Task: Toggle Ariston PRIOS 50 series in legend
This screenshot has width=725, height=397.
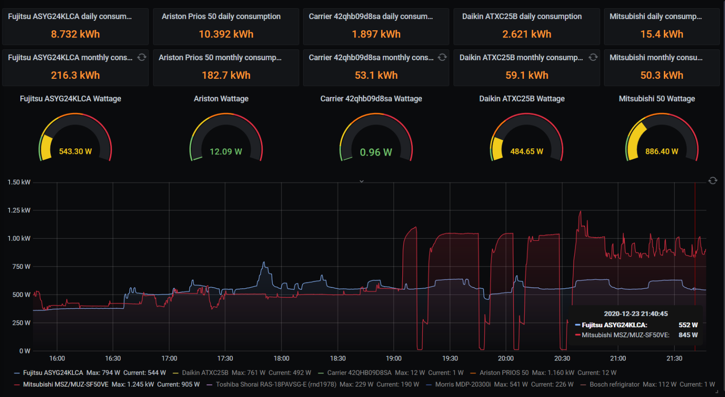Action: pyautogui.click(x=504, y=373)
